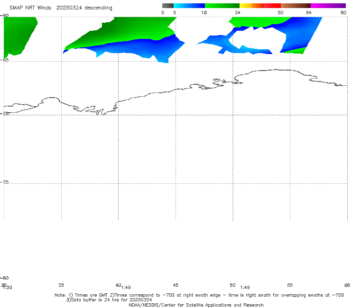Viewport: 351px width, 308px height.
Task: Click the cyan-blue 5–18 color scale segment
Action: point(189,6)
